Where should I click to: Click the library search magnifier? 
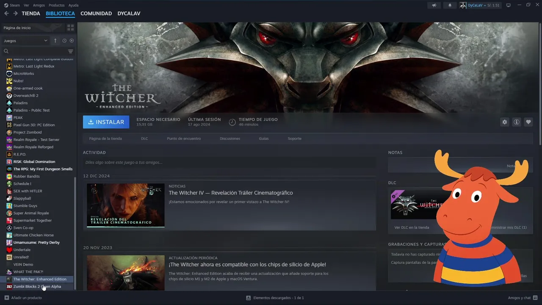[6, 51]
